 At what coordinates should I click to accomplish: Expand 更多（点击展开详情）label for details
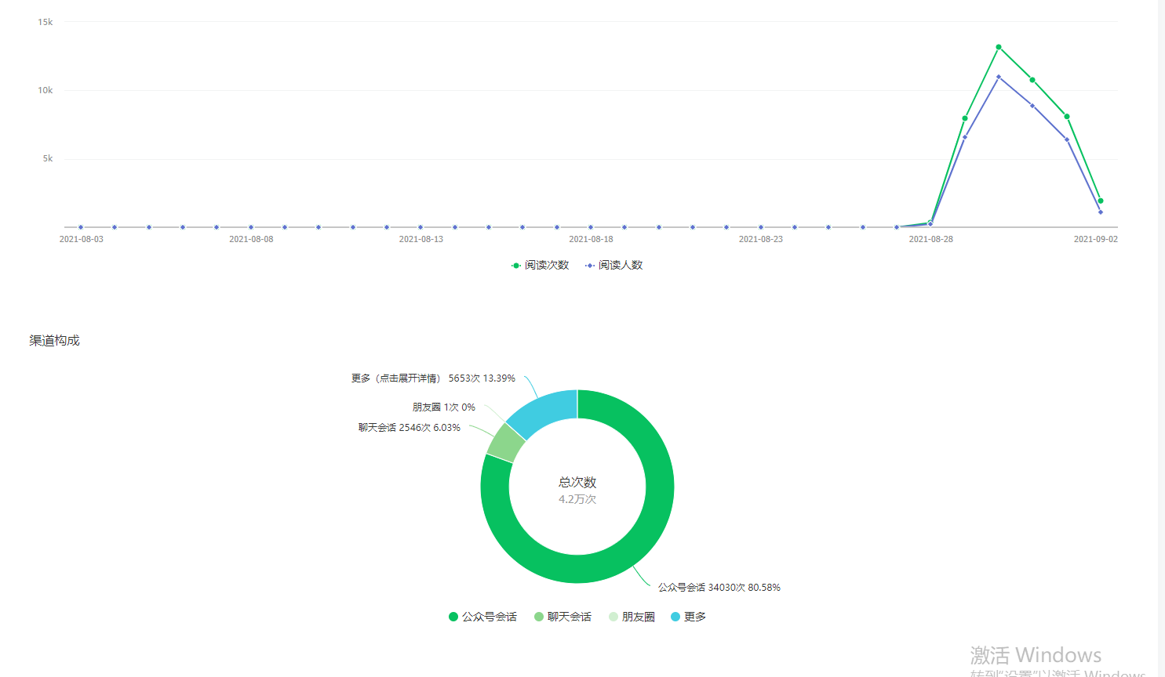tap(433, 378)
